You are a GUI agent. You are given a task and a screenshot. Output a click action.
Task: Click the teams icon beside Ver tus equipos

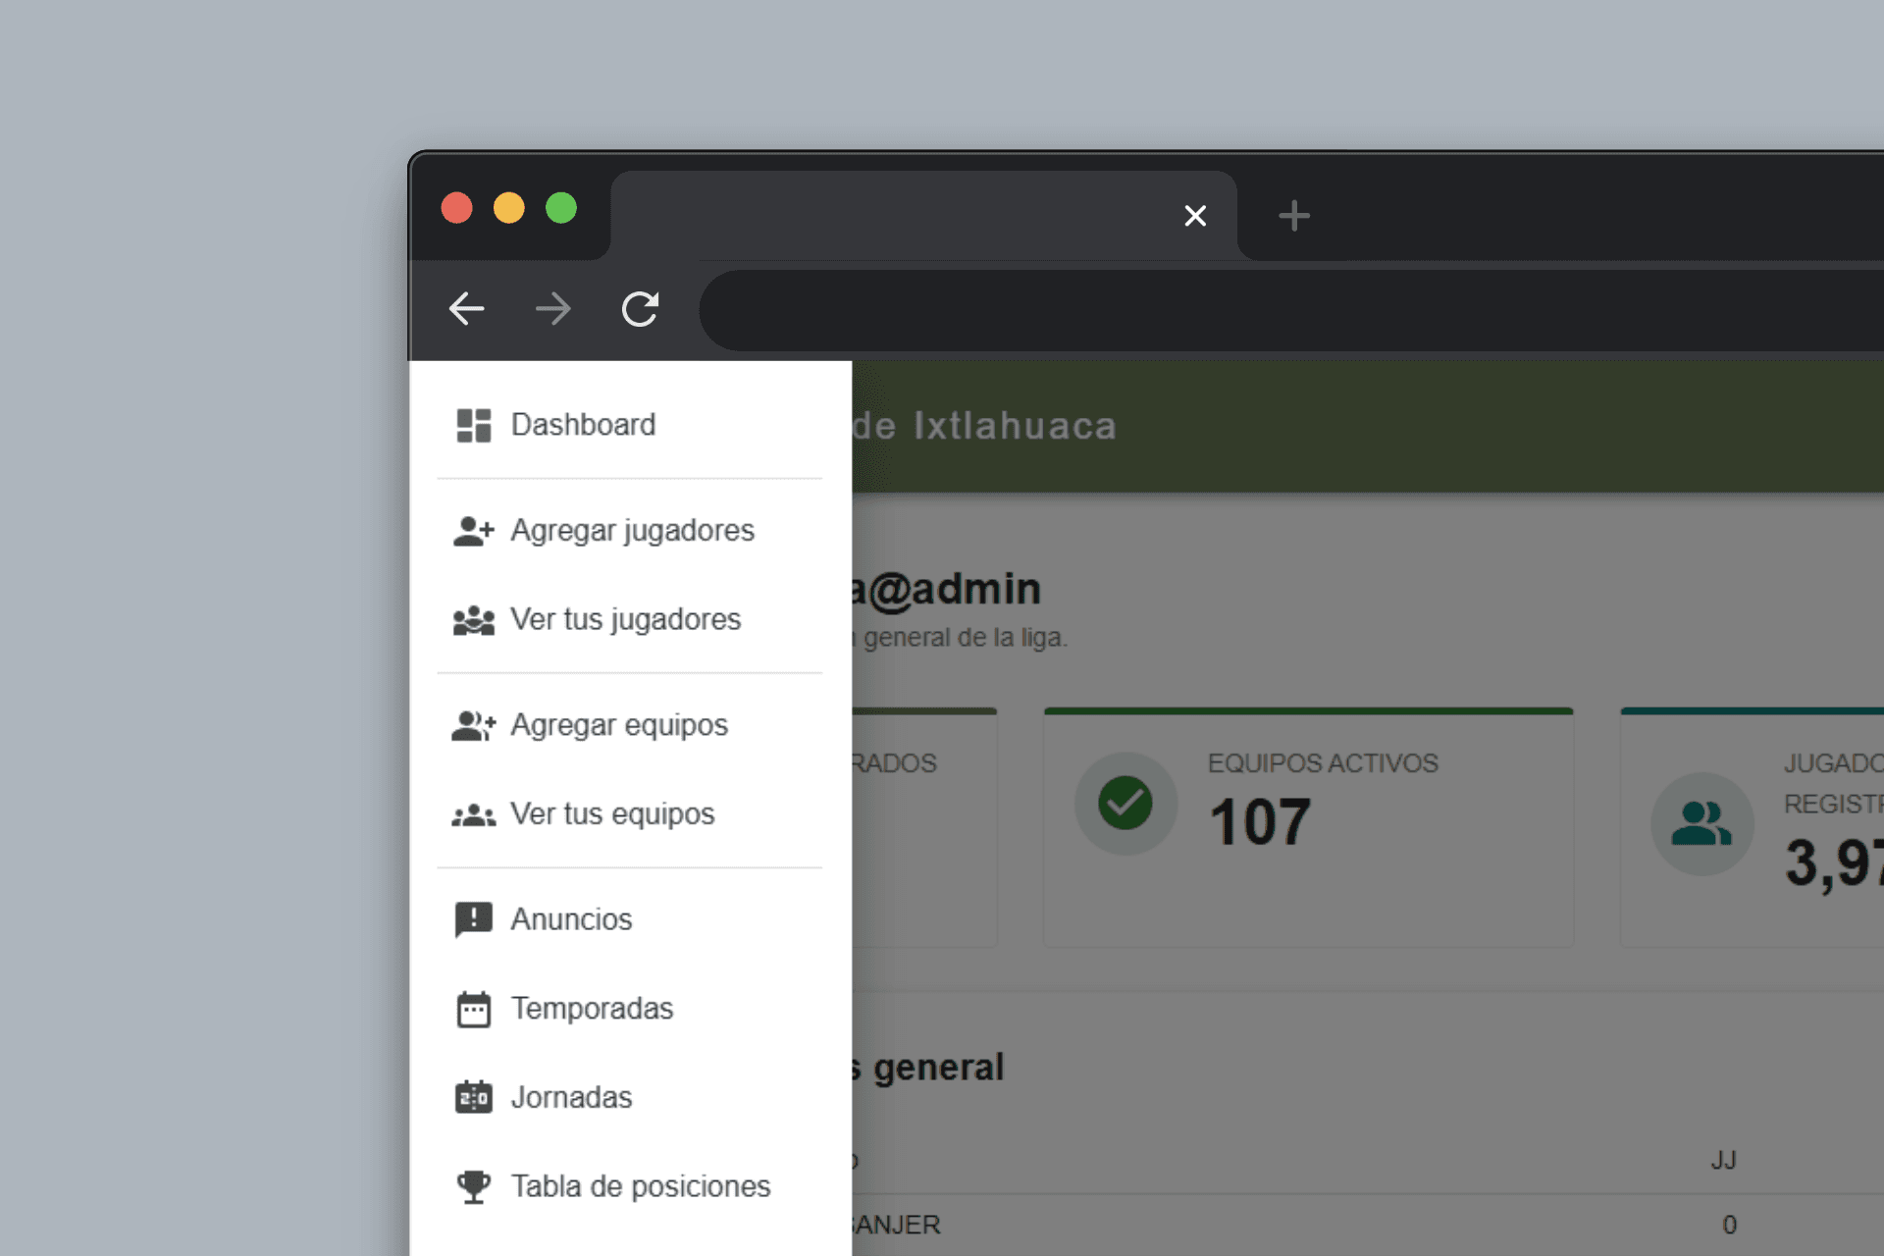pos(474,814)
